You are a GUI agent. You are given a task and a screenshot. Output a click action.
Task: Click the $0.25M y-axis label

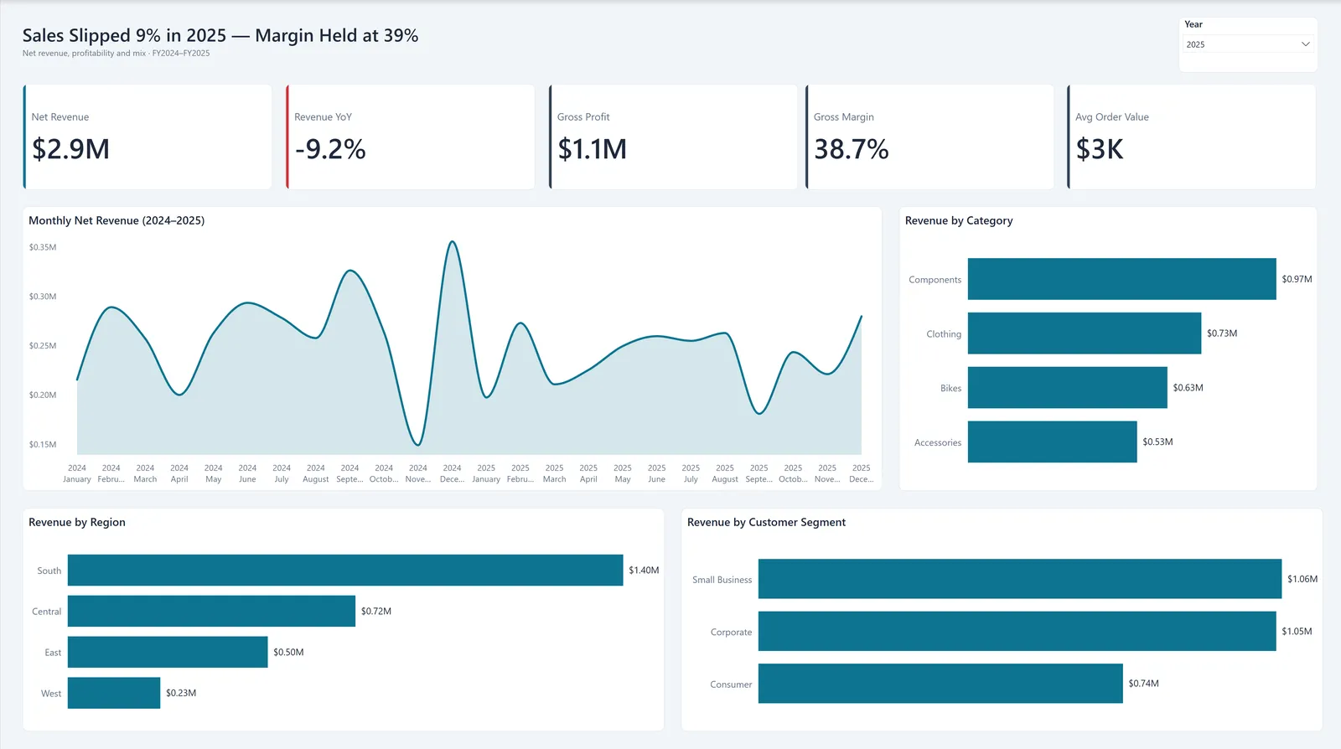tap(43, 345)
